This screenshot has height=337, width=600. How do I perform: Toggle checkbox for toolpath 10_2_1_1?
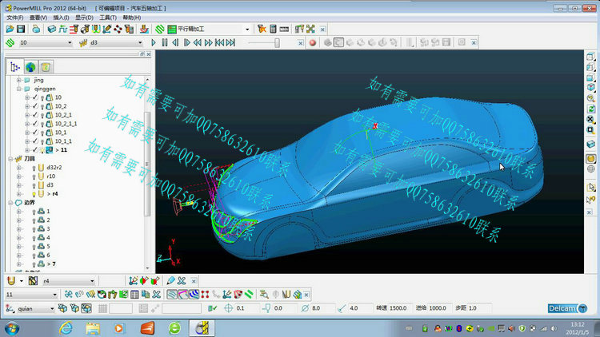point(35,124)
